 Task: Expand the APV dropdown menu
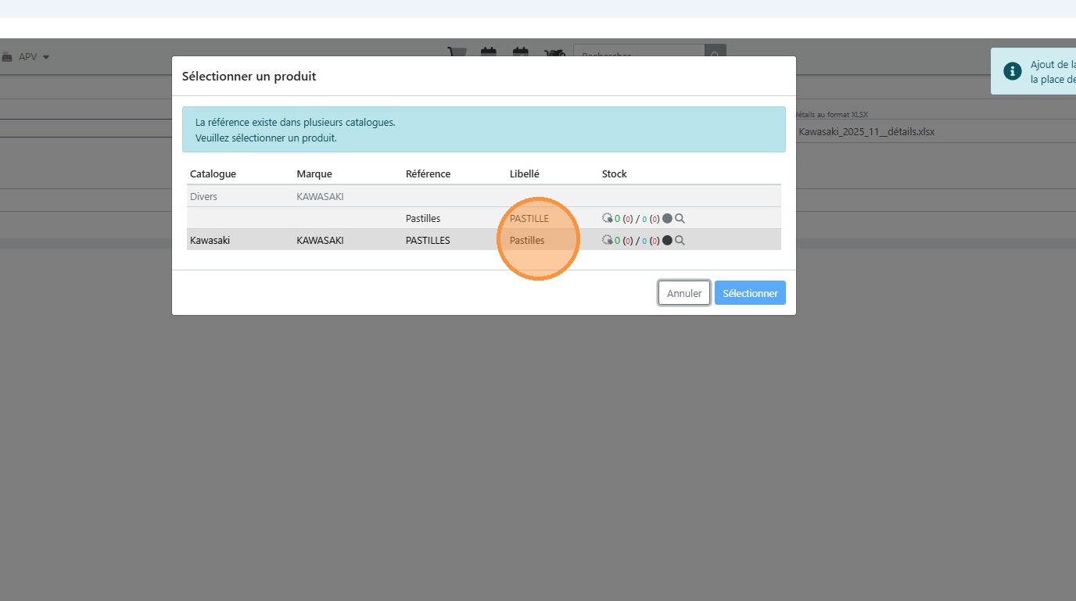click(27, 57)
